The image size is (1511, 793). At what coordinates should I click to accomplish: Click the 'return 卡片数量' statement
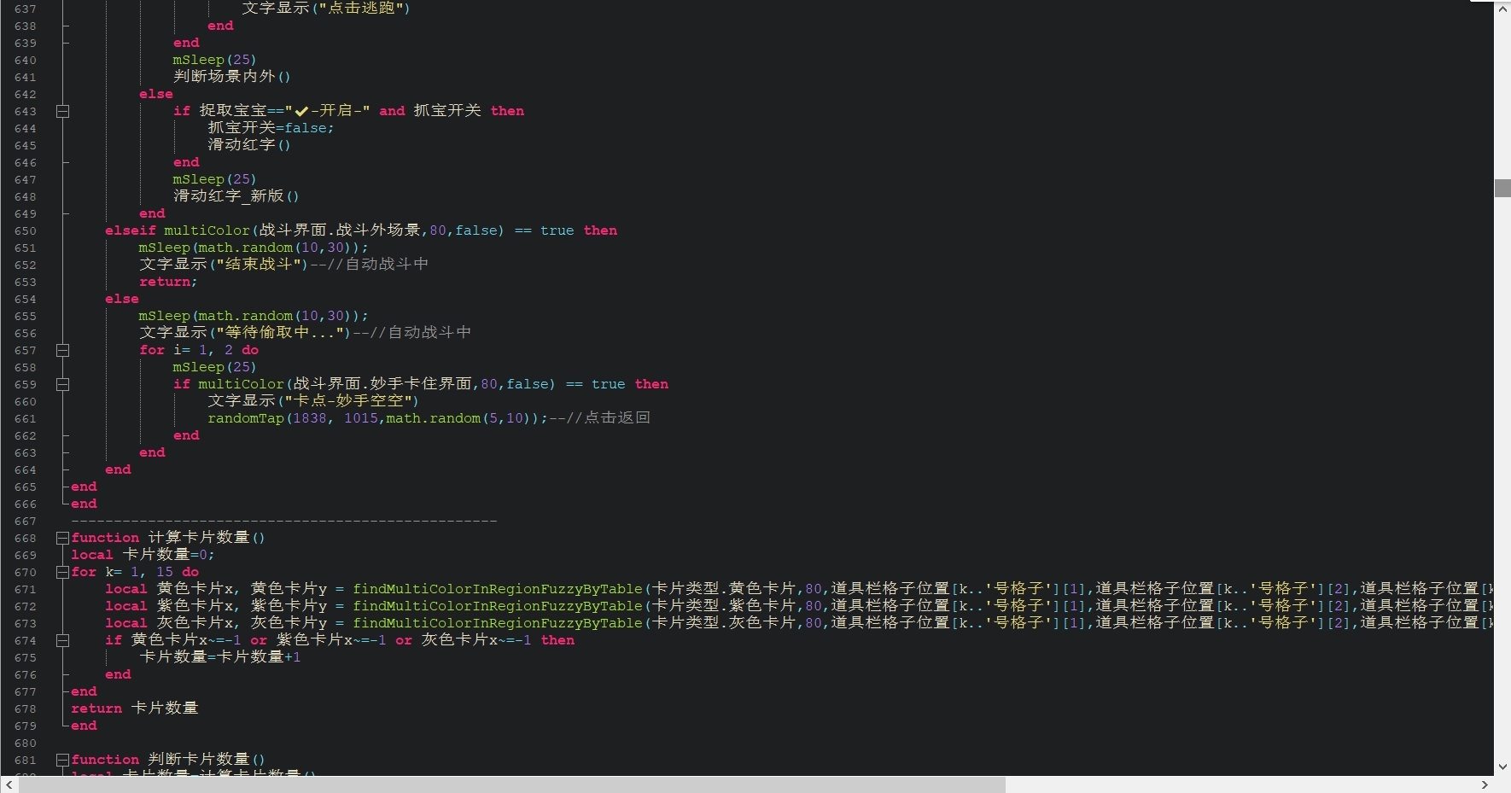[x=134, y=708]
